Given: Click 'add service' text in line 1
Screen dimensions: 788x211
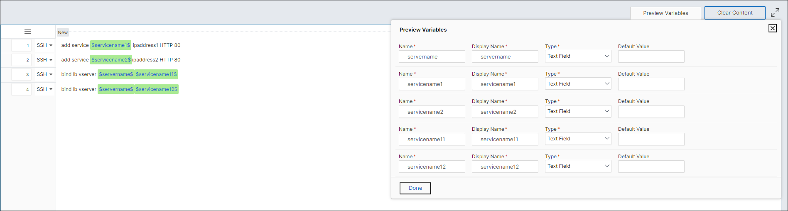Looking at the screenshot, I should coord(75,45).
